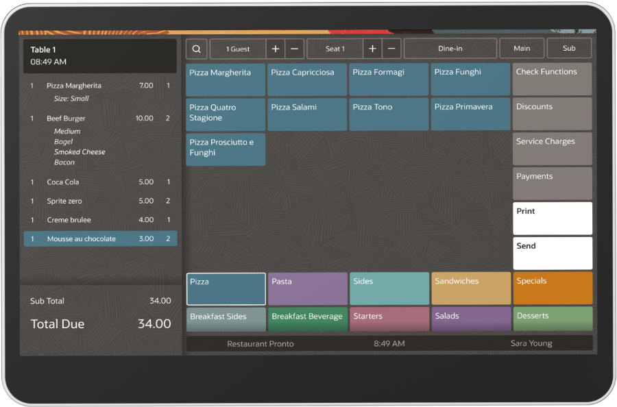Image resolution: width=617 pixels, height=407 pixels.
Task: Click the Total Due 34.00 line
Action: (x=101, y=324)
